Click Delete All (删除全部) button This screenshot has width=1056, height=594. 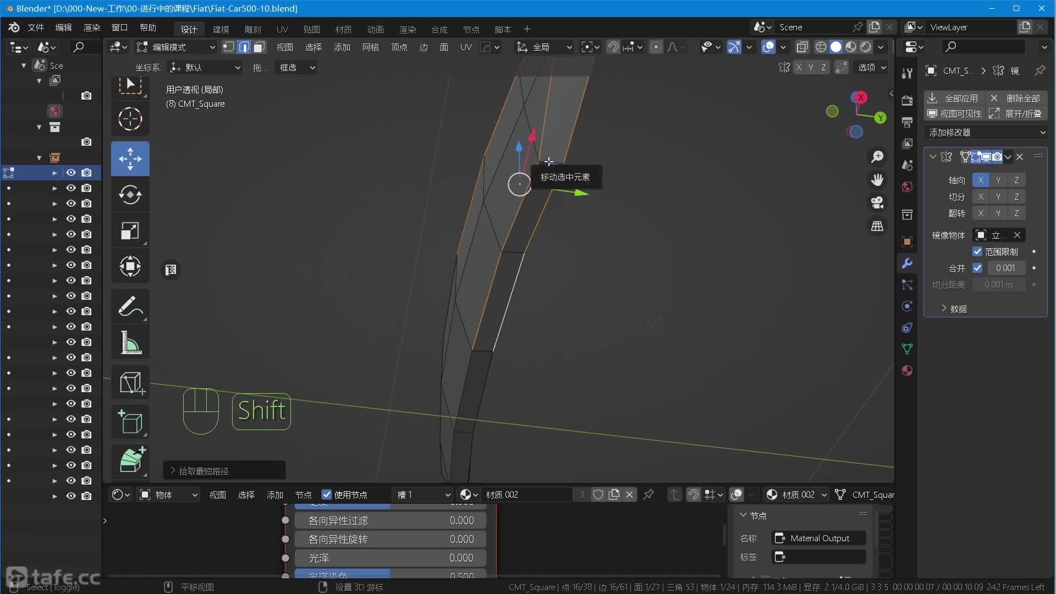pyautogui.click(x=1016, y=98)
